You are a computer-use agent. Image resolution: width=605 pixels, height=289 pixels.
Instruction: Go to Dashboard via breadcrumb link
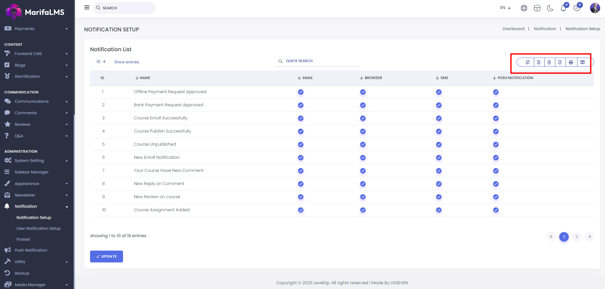513,29
